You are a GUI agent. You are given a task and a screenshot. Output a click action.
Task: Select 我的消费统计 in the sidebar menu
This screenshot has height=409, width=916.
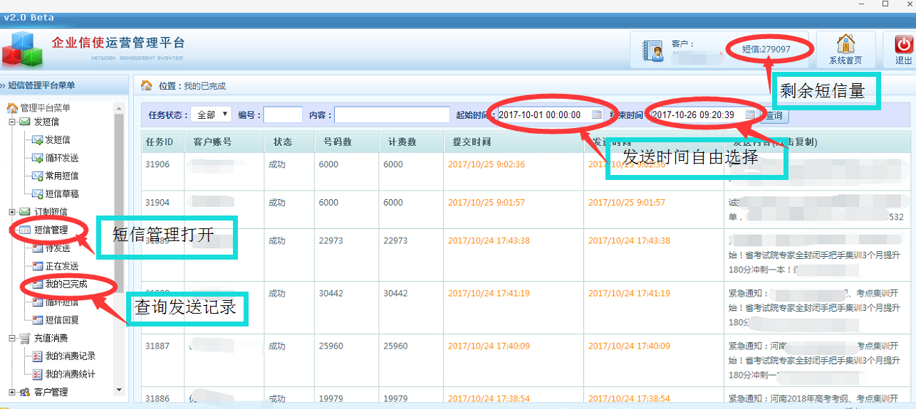tap(70, 374)
